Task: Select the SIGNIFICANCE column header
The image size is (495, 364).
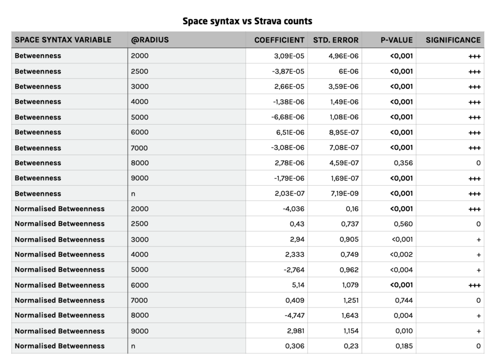Action: 453,40
